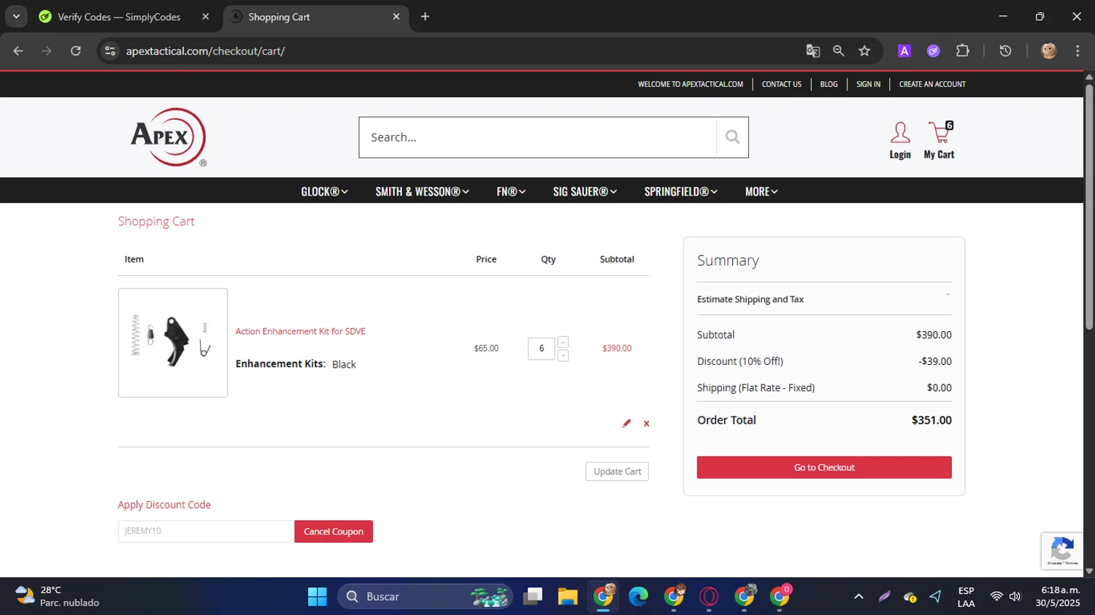This screenshot has height=615, width=1095.
Task: Close the Shopping Cart tab
Action: tap(396, 16)
